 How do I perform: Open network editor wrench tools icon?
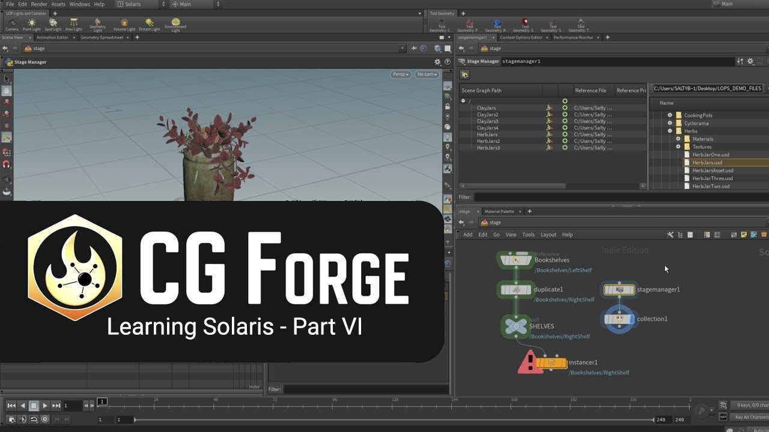click(670, 235)
